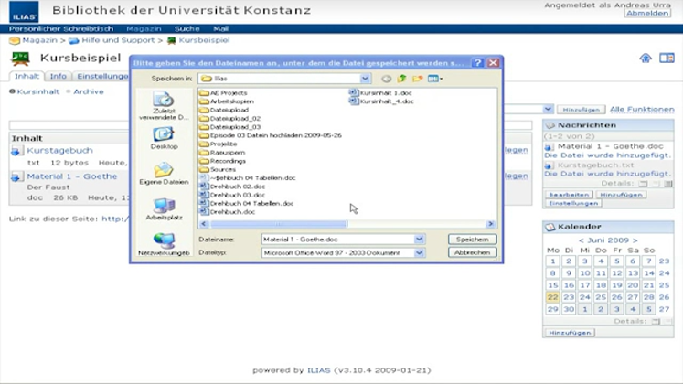The image size is (683, 384).
Task: Click the Abmelden logout link
Action: (646, 14)
